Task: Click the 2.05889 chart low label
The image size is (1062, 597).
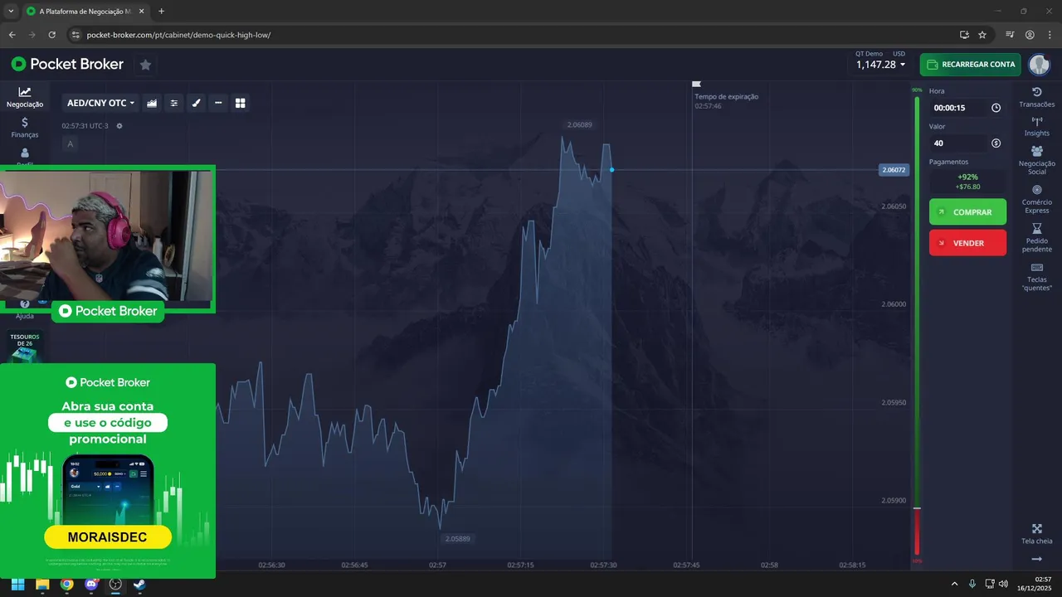Action: [457, 538]
